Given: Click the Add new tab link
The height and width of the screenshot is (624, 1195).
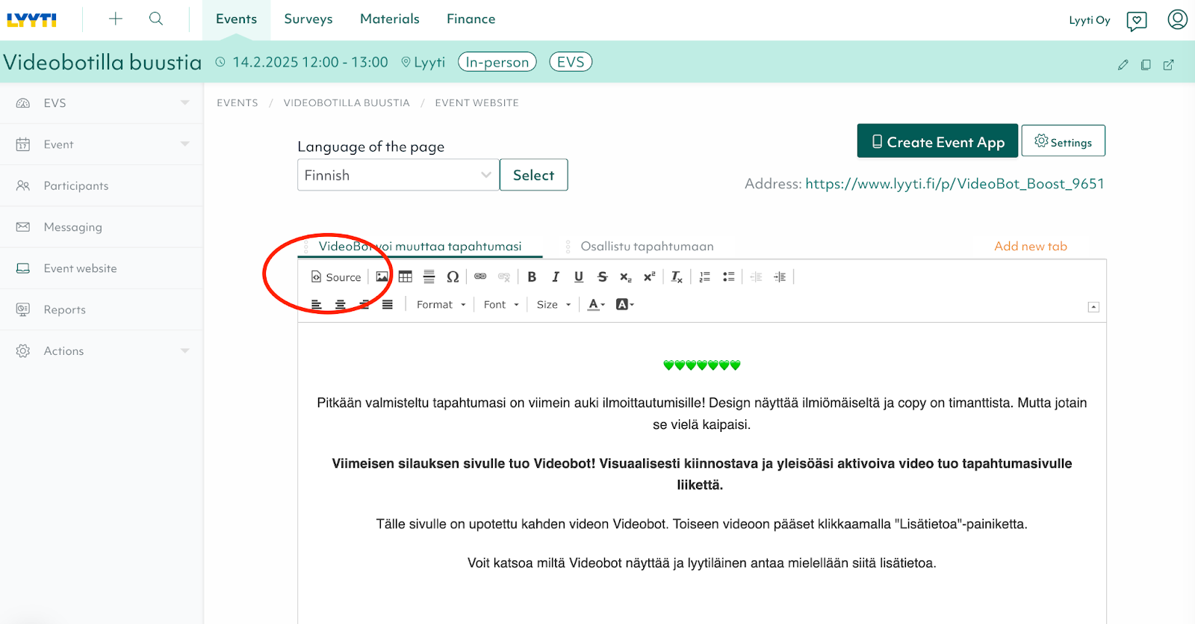Looking at the screenshot, I should click(x=1031, y=246).
